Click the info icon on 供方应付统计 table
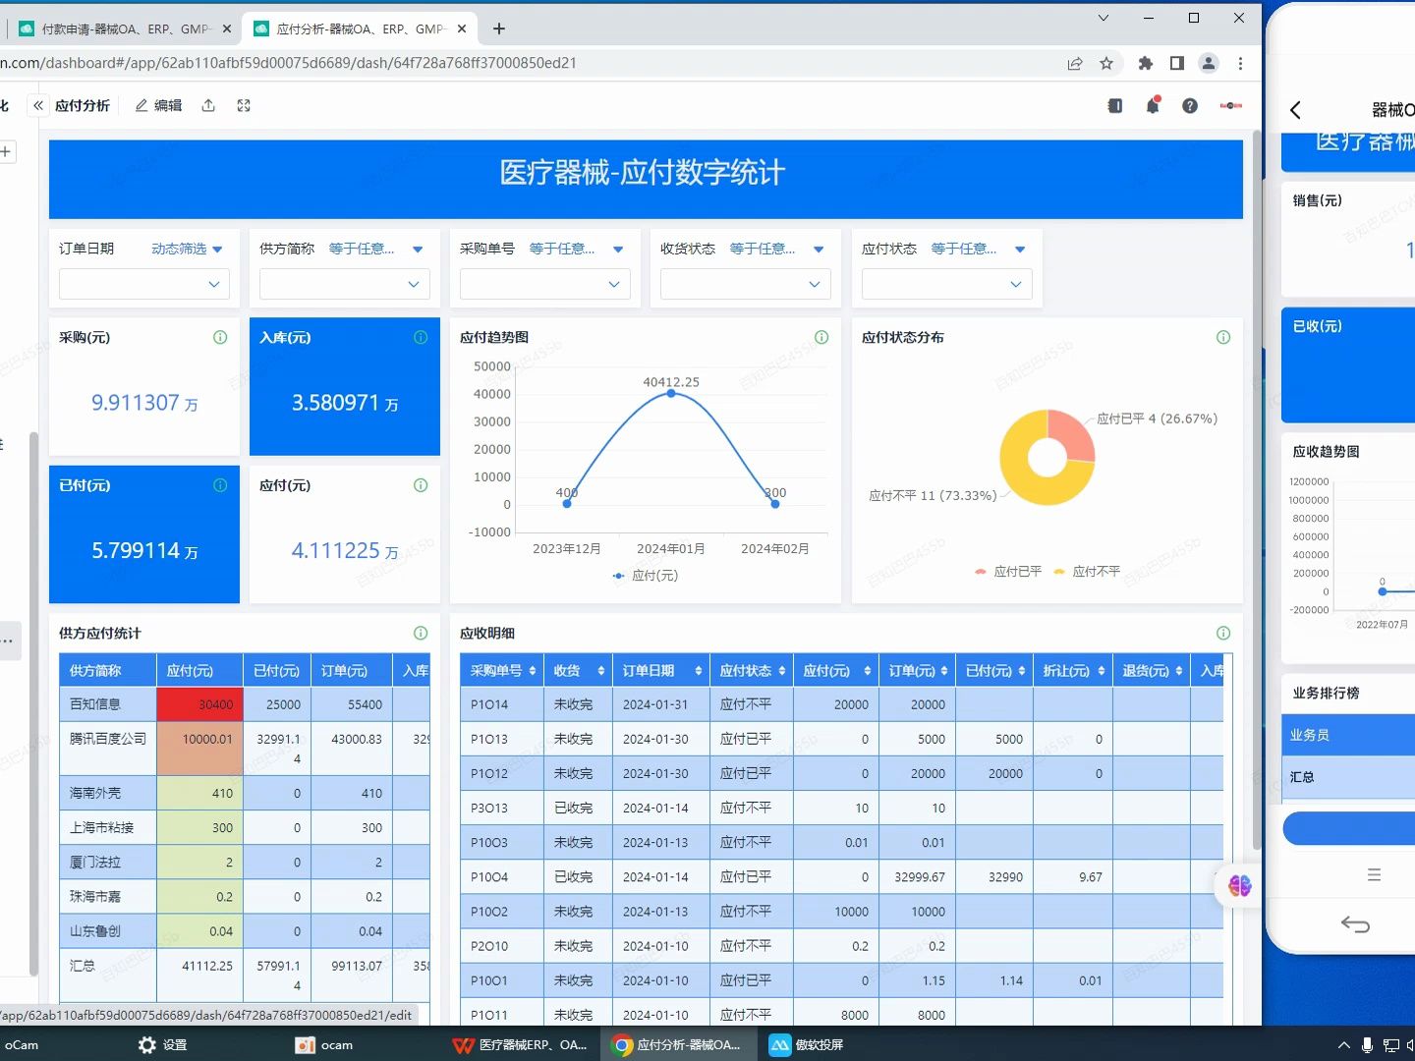Screen dimensions: 1415x1061 coord(421,633)
